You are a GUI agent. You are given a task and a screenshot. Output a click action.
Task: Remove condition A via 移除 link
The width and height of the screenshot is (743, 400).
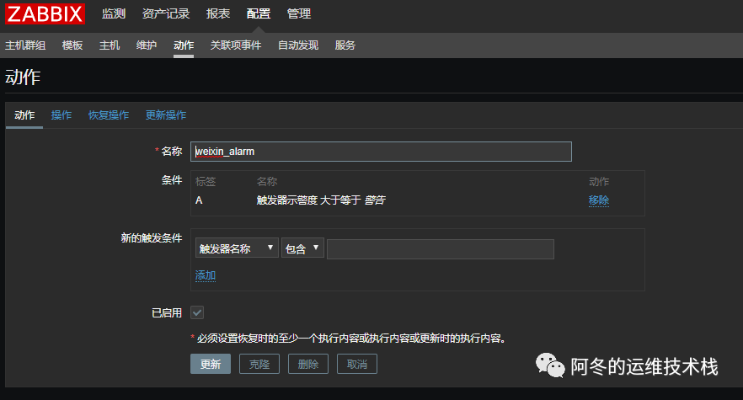point(598,200)
